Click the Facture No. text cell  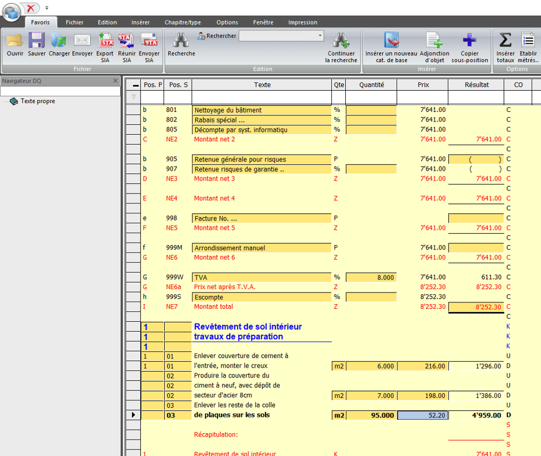click(262, 219)
